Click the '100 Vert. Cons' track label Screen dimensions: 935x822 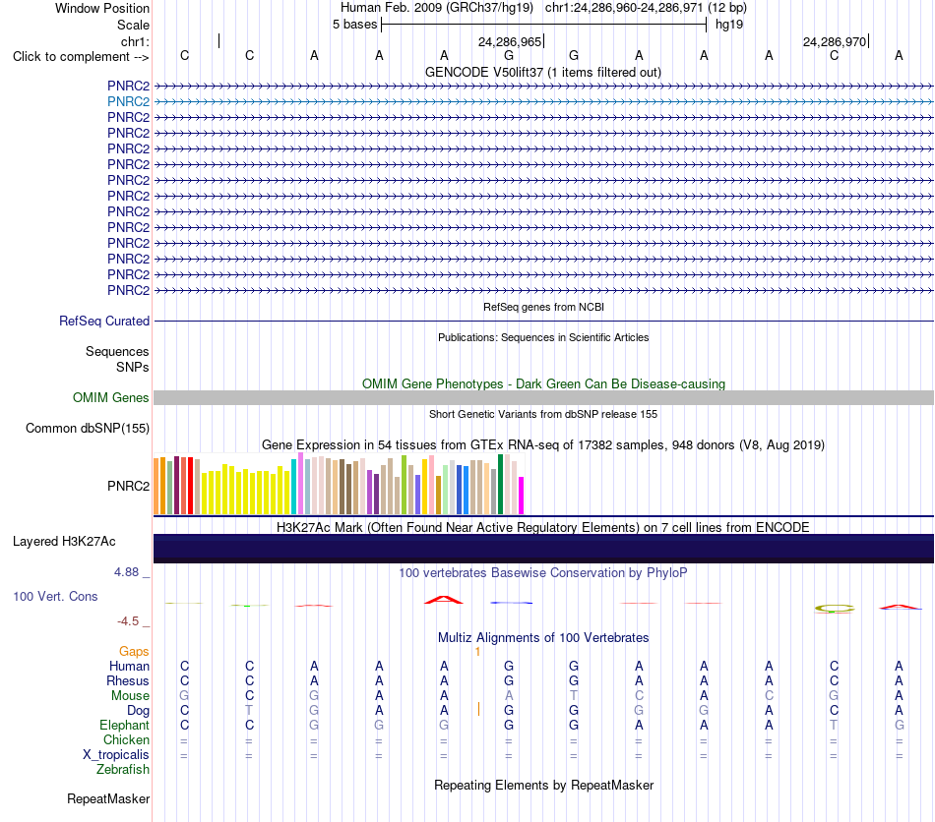coord(55,596)
